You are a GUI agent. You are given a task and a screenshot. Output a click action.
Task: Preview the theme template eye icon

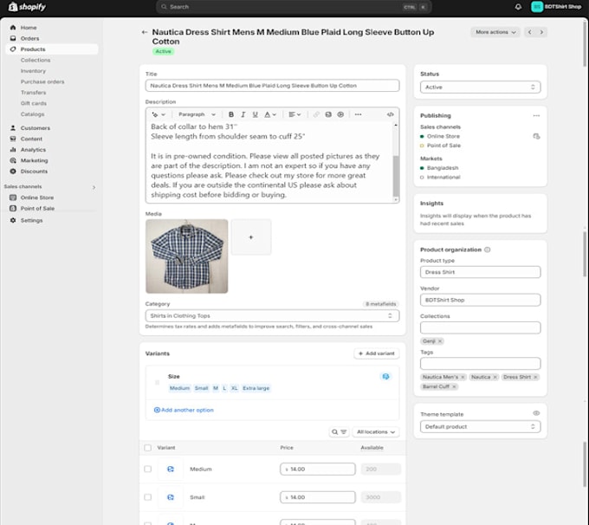[536, 413]
